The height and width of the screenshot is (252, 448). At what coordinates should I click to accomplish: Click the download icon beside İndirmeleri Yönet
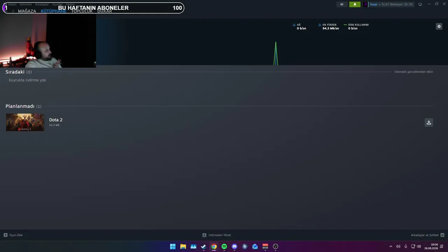pos(204,235)
